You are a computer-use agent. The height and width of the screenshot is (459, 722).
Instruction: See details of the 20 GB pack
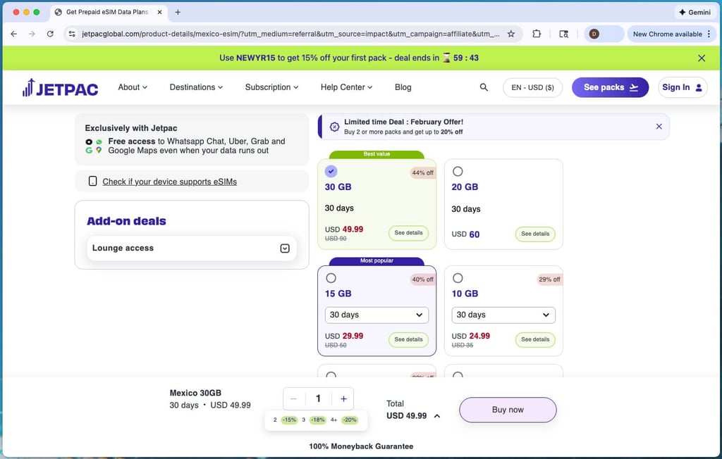[535, 234]
